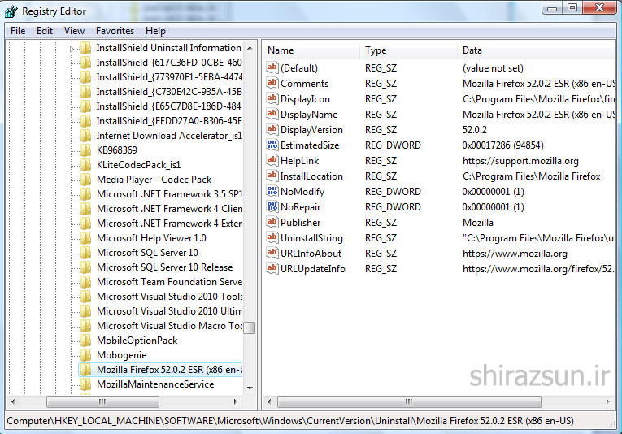Sort values by the Type column header
Viewport: 622px width, 434px height.
(409, 50)
